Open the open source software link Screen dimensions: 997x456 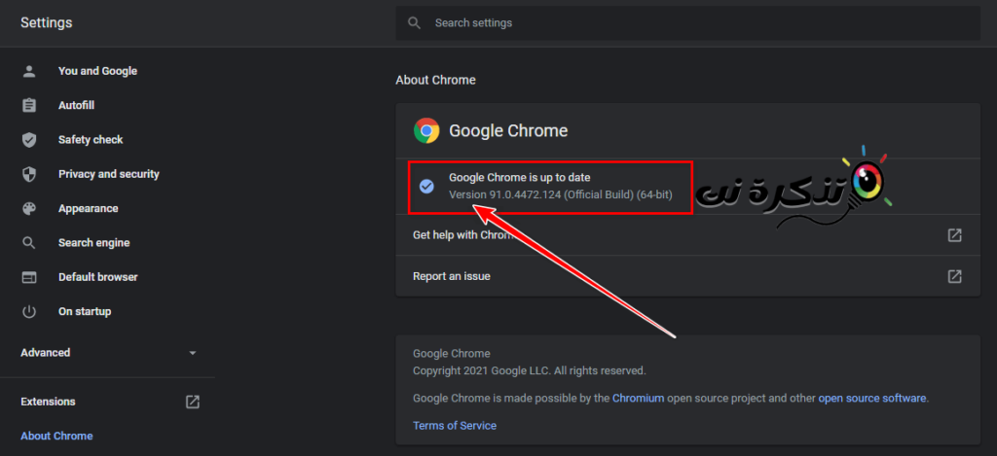[871, 399]
